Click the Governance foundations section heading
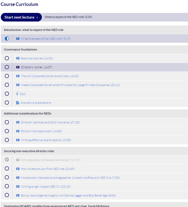 tap(20, 49)
